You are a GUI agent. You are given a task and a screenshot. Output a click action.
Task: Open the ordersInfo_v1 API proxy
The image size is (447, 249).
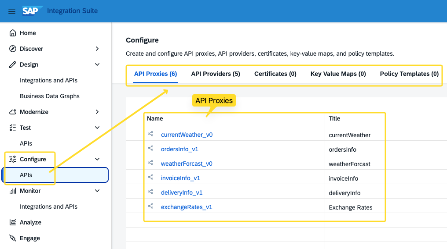point(180,149)
